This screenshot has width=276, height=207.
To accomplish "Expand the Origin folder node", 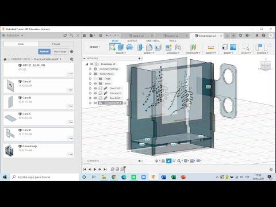I will (90, 79).
